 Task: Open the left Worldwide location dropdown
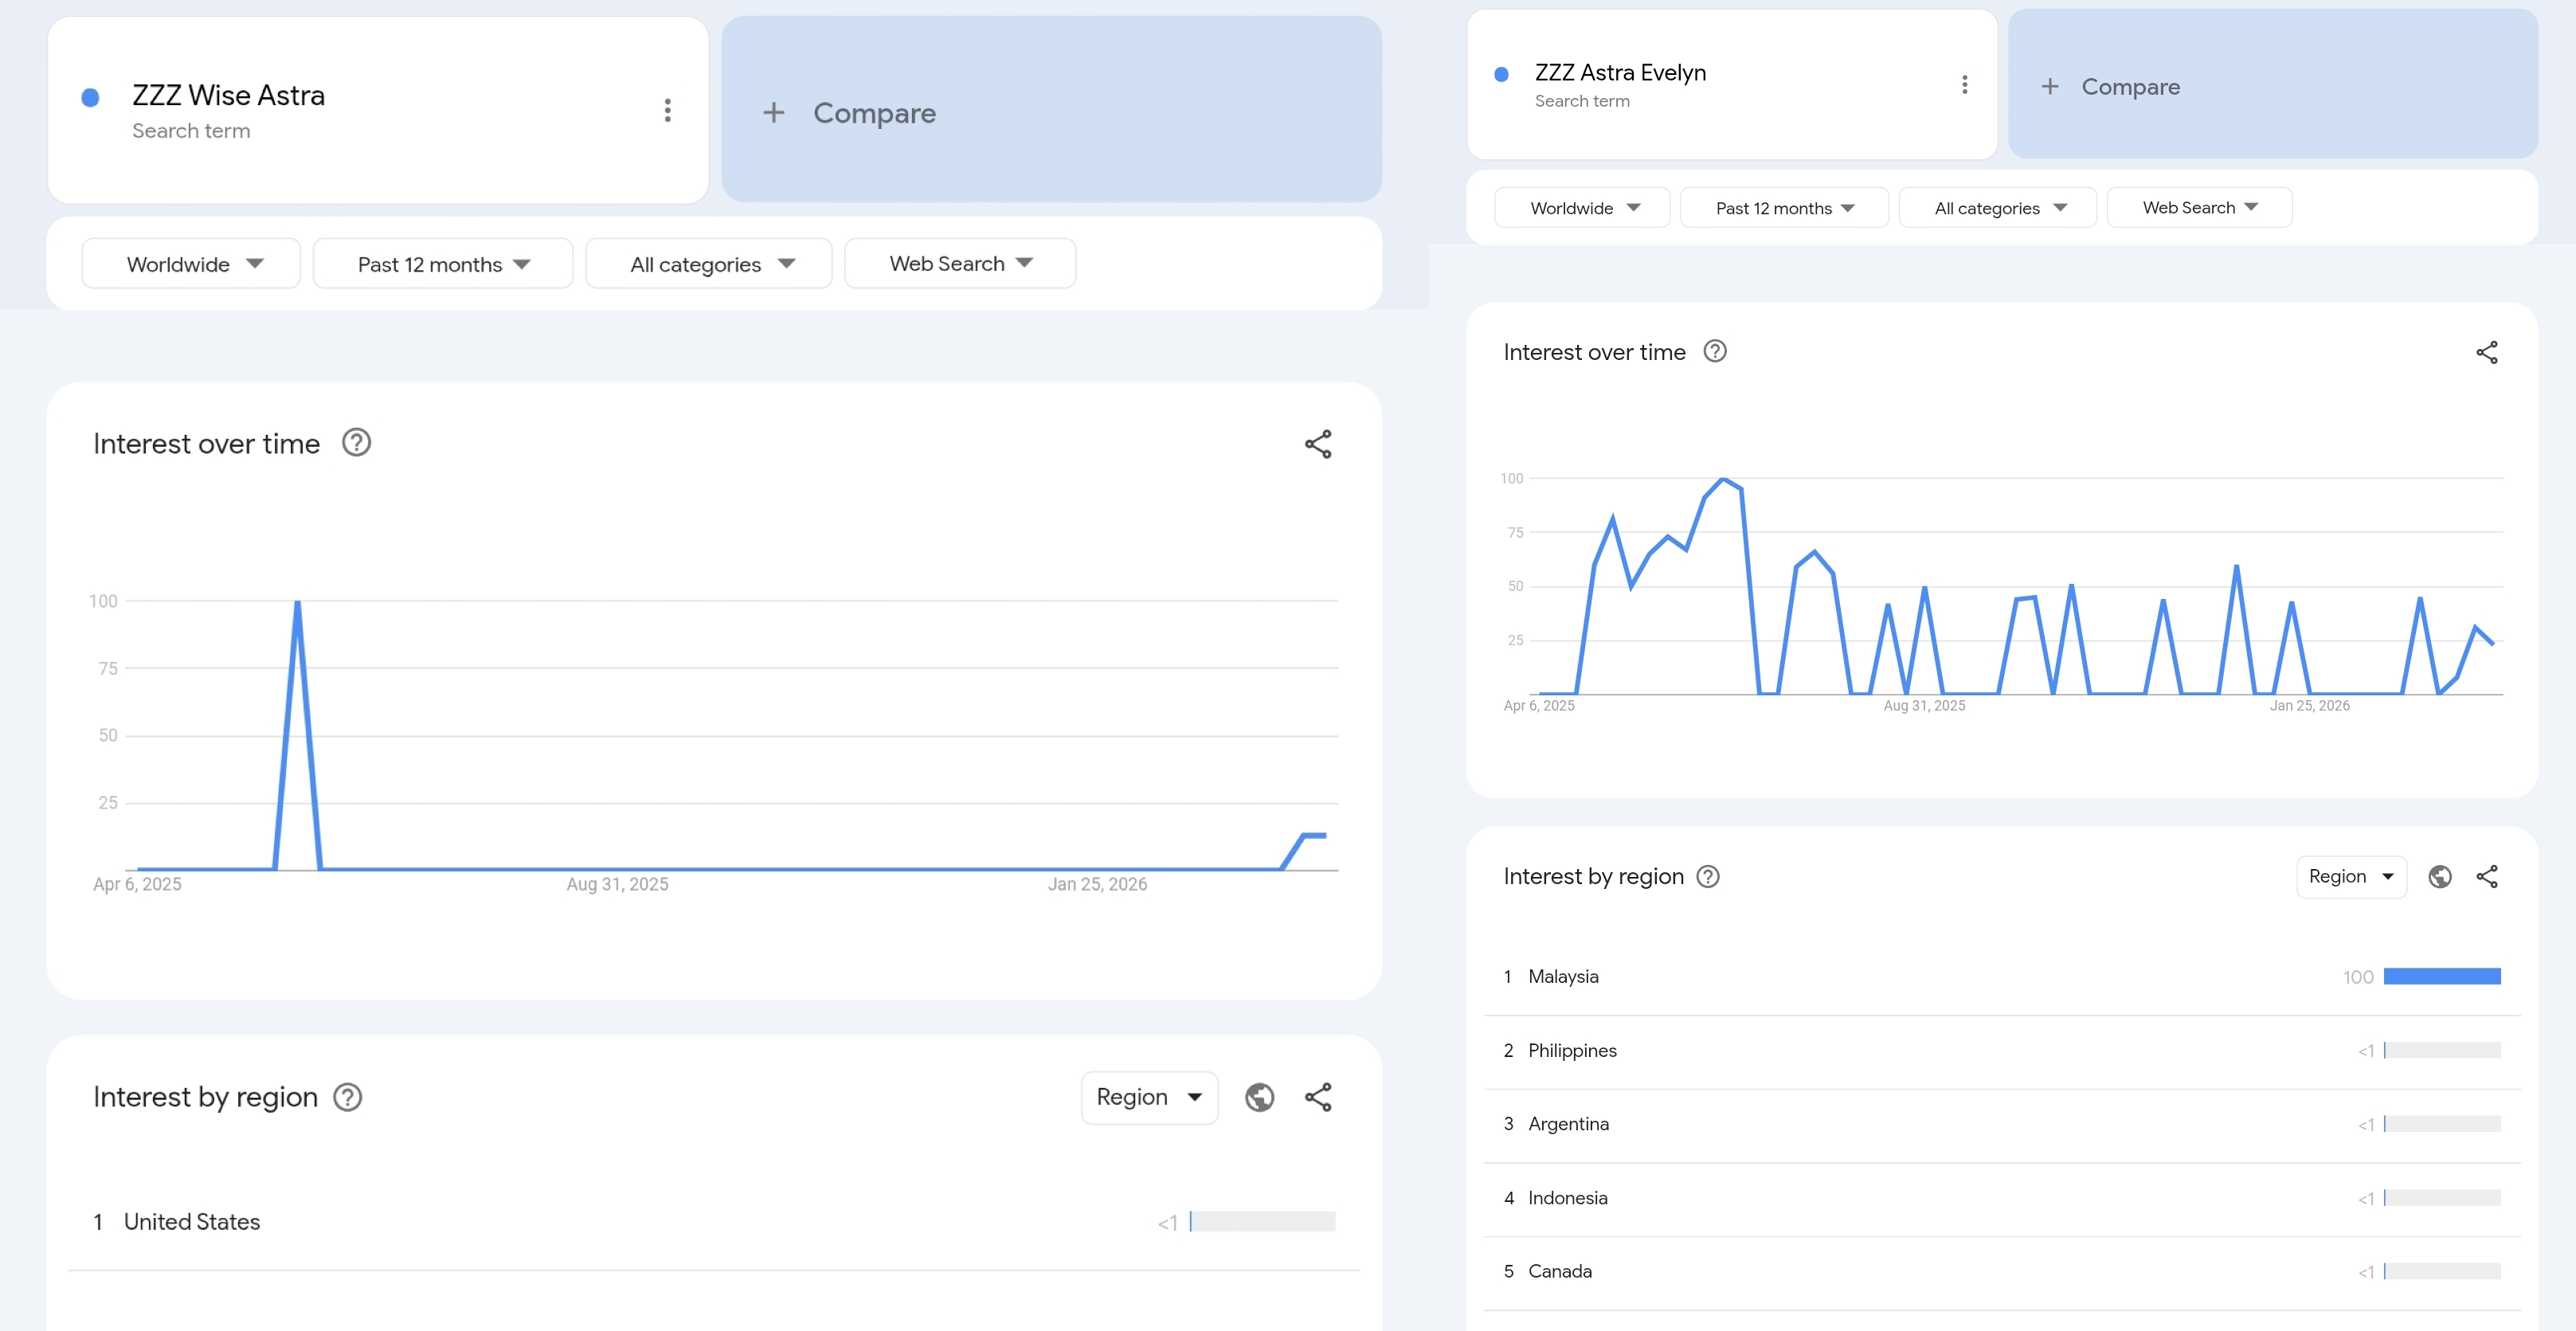coord(191,264)
